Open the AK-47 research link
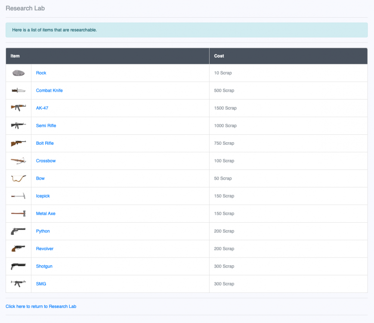Screen dimensions: 374x323 click(x=42, y=108)
